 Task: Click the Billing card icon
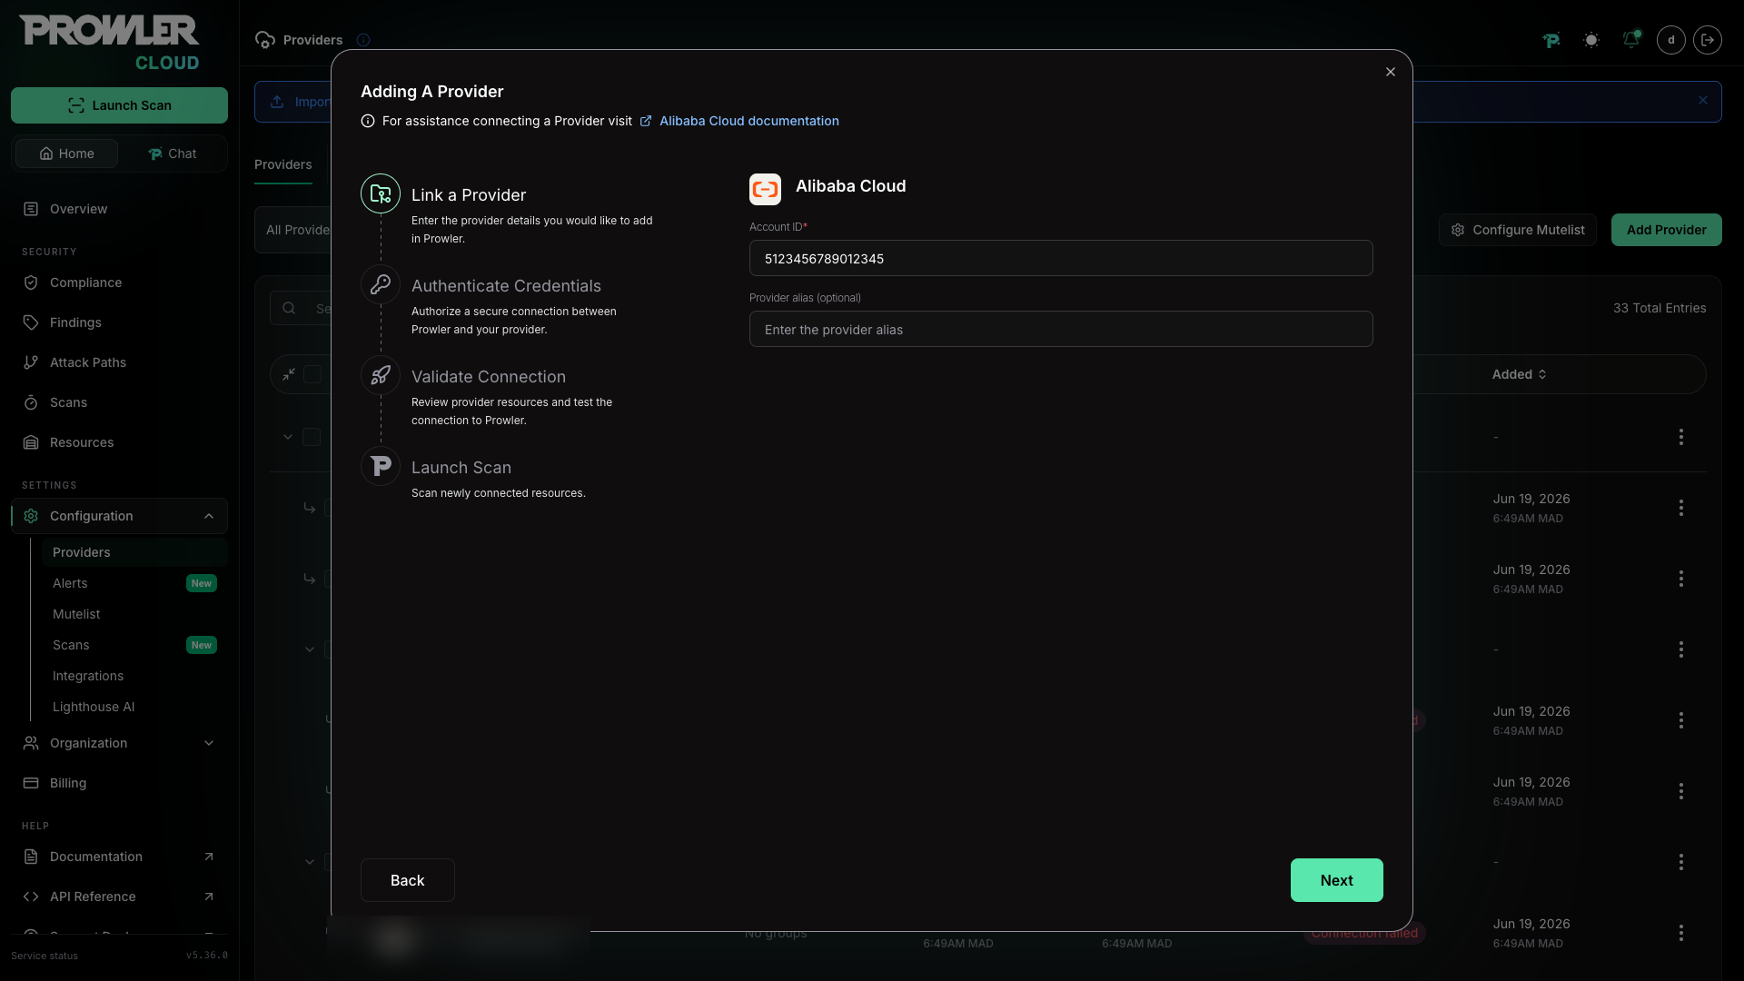[31, 783]
